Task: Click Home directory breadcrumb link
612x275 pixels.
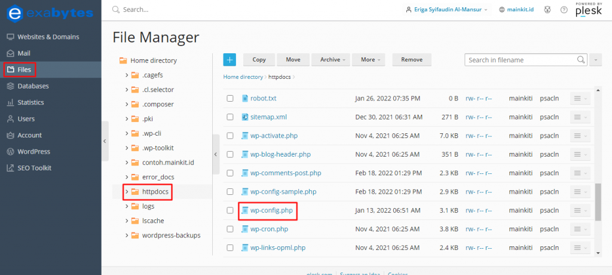Action: coord(243,77)
